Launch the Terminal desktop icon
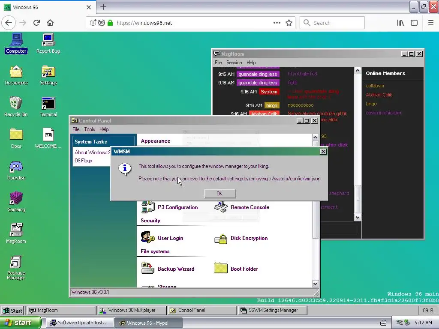The height and width of the screenshot is (329, 439). point(48,107)
